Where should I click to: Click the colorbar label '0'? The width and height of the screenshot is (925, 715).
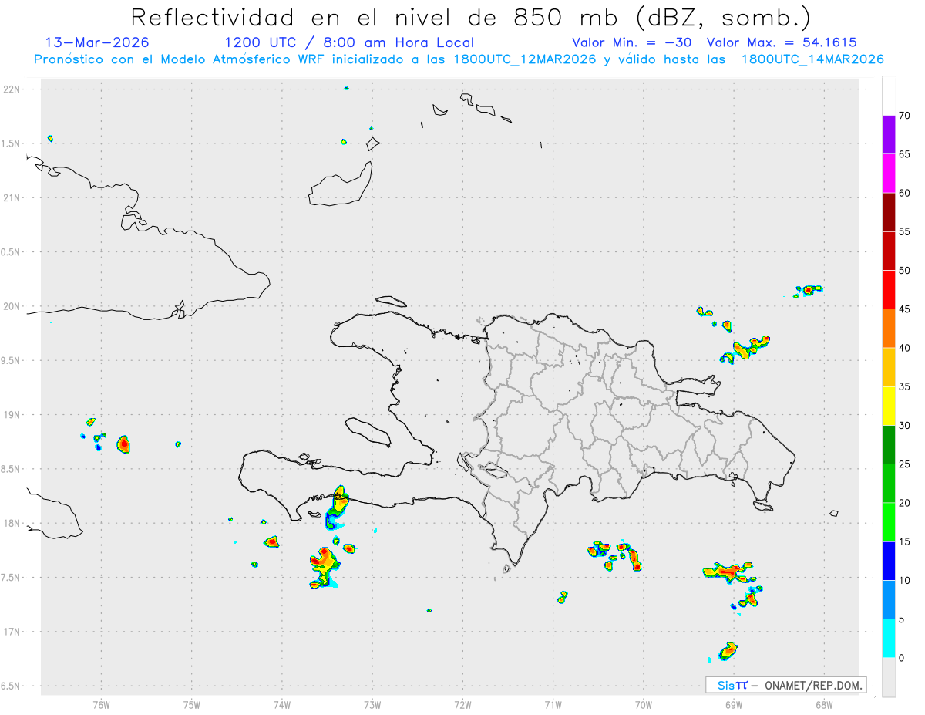click(902, 658)
